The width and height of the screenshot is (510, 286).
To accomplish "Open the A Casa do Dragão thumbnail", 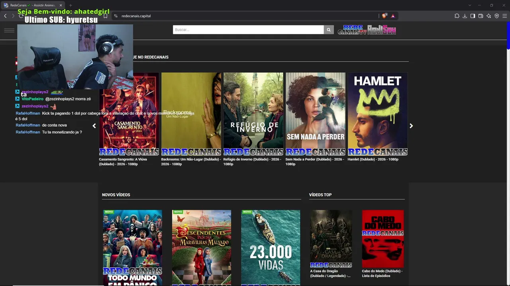I will coord(331,239).
